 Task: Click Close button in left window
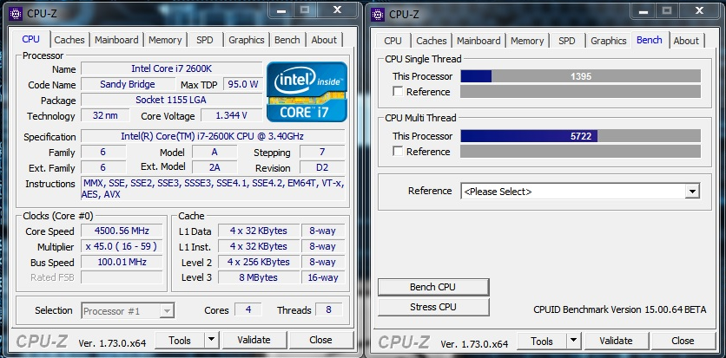[x=320, y=341]
